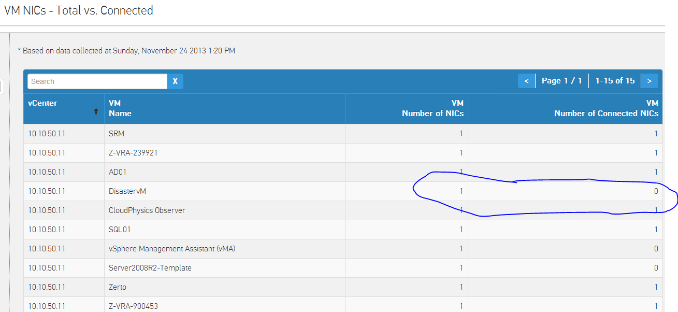The height and width of the screenshot is (312, 678).
Task: Select CloudPhysics Observer row
Action: point(147,210)
